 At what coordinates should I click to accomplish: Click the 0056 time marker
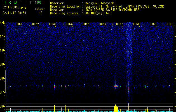click(103, 24)
